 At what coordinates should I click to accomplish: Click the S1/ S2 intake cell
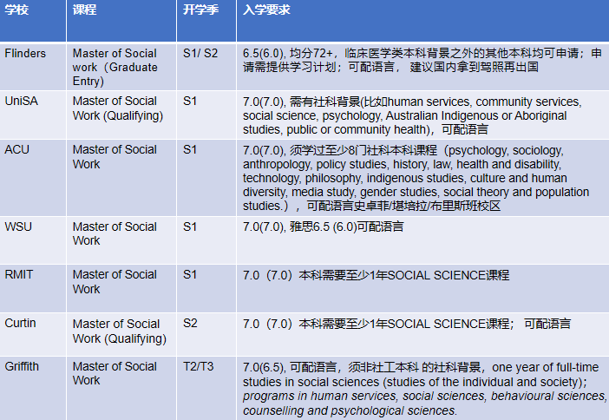coord(200,54)
